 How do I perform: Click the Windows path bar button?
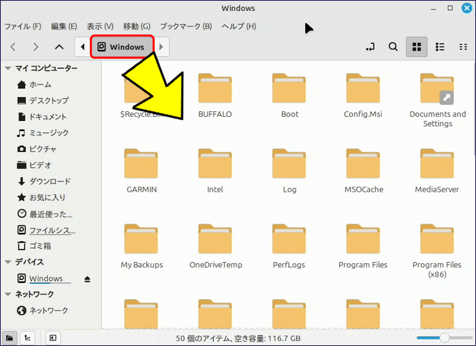click(122, 46)
